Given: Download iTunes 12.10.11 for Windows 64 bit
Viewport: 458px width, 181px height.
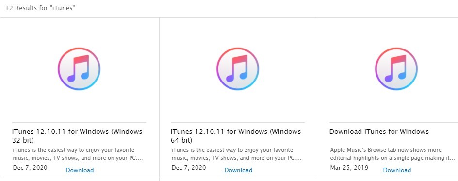Looking at the screenshot, I should (x=238, y=170).
